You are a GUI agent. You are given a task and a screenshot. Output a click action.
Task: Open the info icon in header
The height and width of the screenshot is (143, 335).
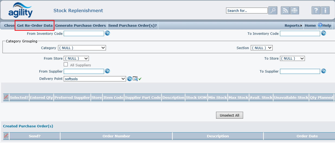click(x=325, y=11)
